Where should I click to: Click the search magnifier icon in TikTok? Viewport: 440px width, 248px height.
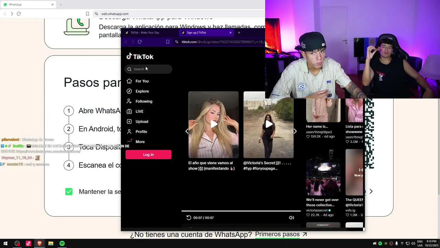[x=129, y=69]
